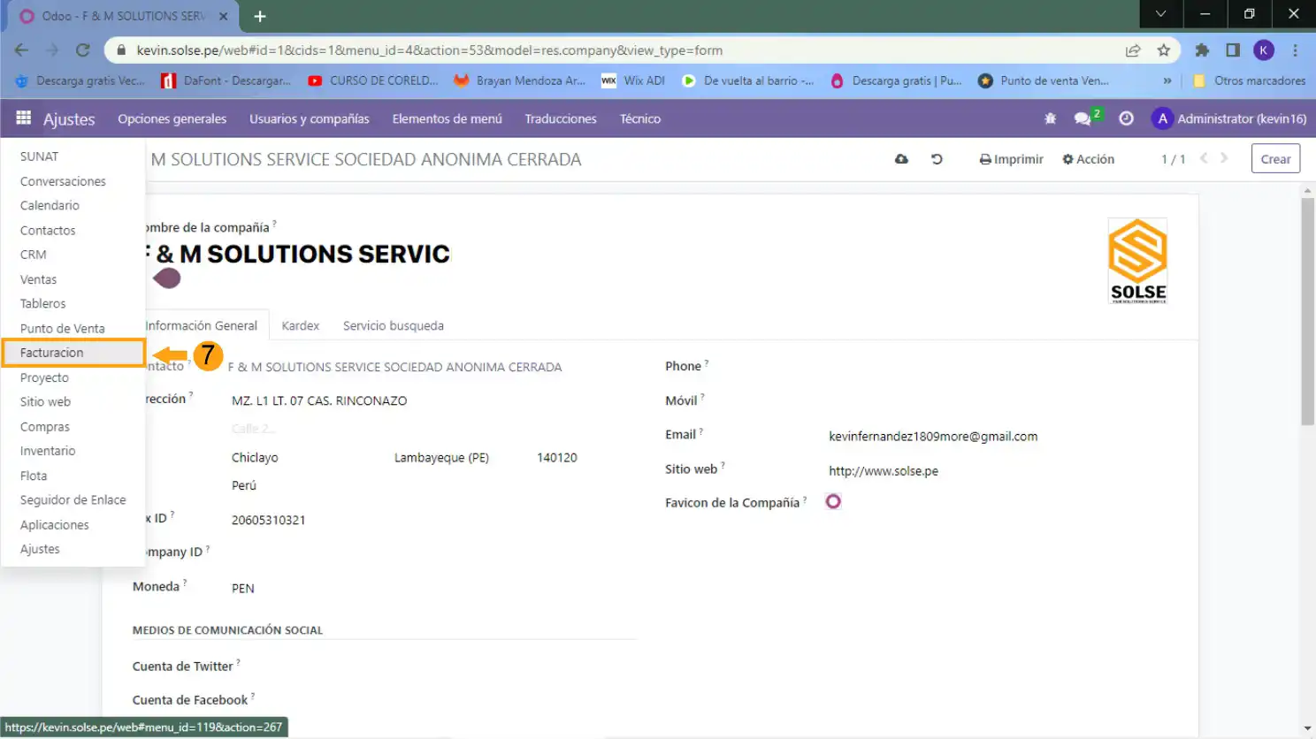Open the Imprimir print dropdown

[1012, 159]
